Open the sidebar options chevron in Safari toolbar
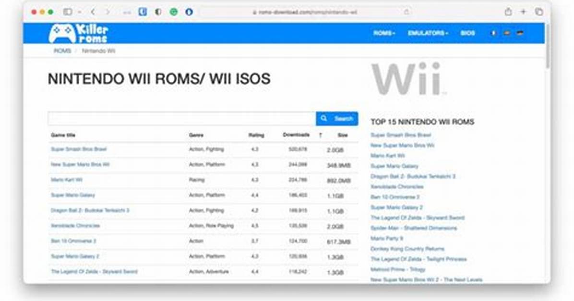The width and height of the screenshot is (574, 301). [x=80, y=12]
